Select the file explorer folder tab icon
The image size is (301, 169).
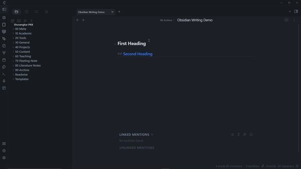coord(16,12)
